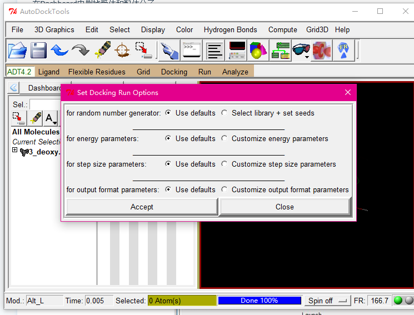Expand the 3_deoxy molecule tree node
The width and height of the screenshot is (414, 315).
[15, 151]
